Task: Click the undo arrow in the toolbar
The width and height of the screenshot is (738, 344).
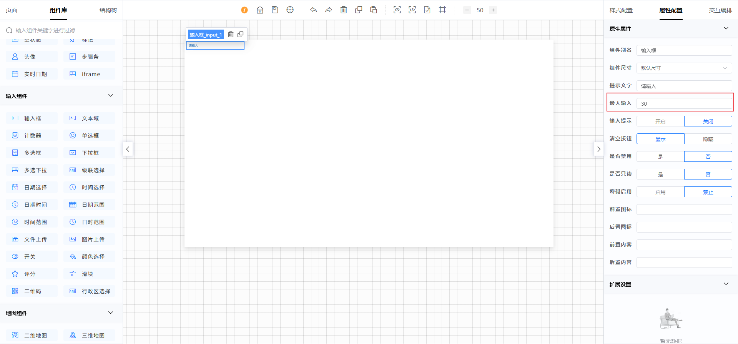Action: pyautogui.click(x=314, y=10)
